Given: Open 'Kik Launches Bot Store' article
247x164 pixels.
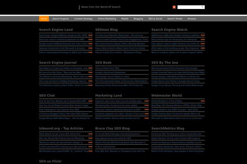Looking at the screenshot, I should point(60,73).
